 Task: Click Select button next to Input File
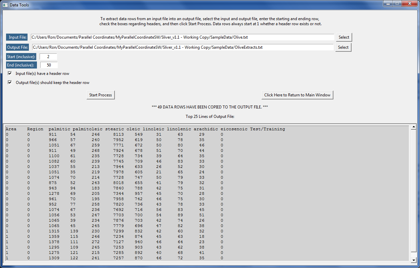coord(344,37)
